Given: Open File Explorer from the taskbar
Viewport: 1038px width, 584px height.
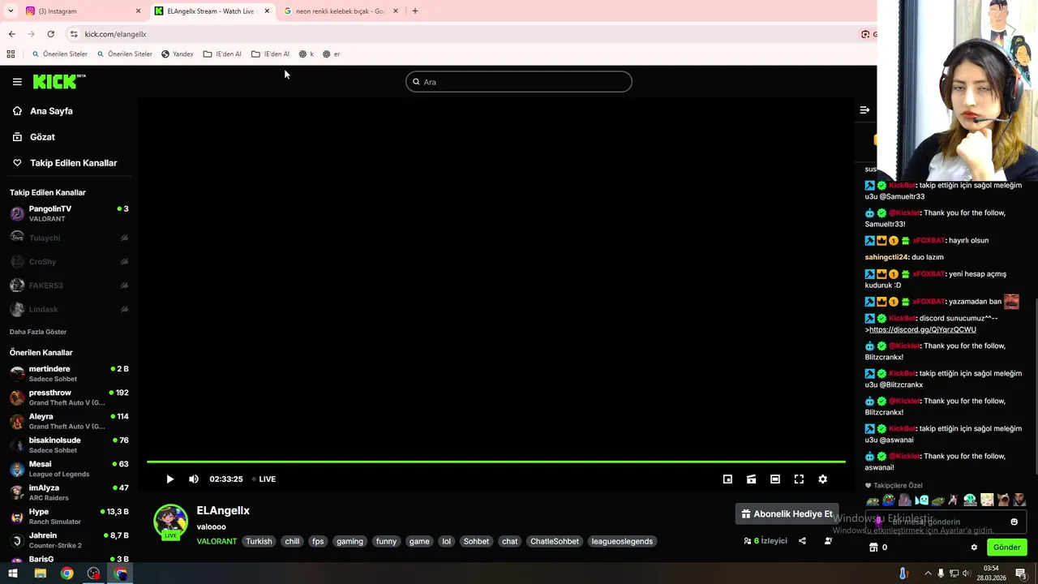Looking at the screenshot, I should pos(40,573).
